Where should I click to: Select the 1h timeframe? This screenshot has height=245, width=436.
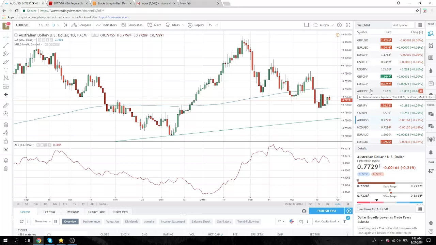41,25
